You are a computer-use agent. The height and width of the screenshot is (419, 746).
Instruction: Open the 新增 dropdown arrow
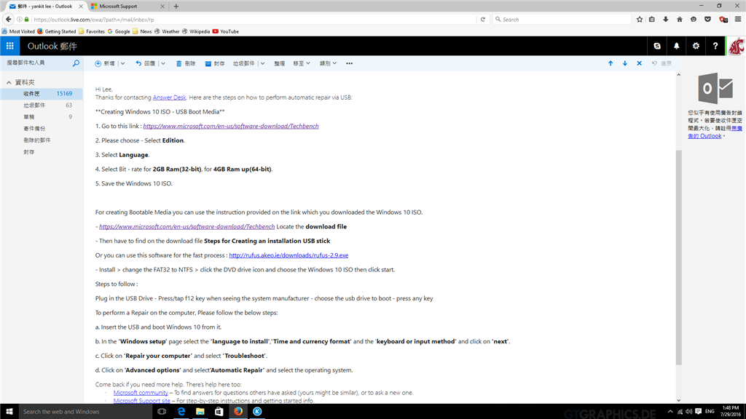pos(122,63)
